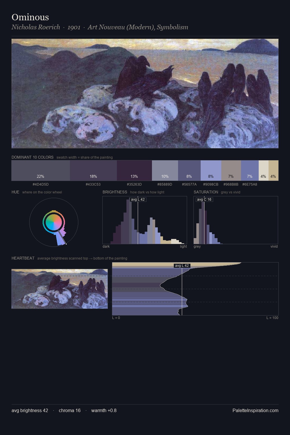Click 'chroma 16' in the footer
Image resolution: width=290 pixels, height=435 pixels.
(70, 410)
